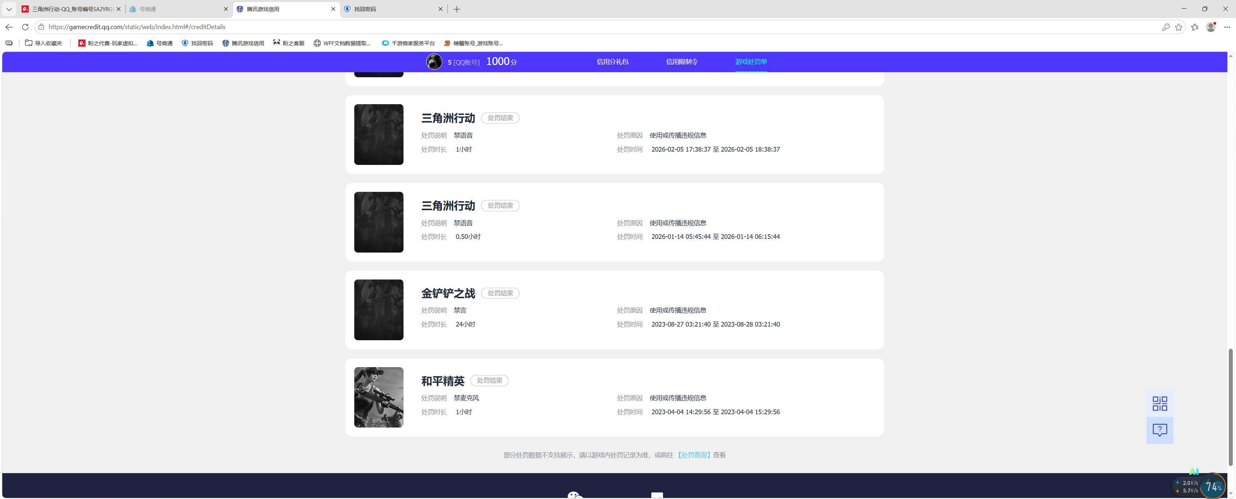This screenshot has width=1236, height=499.
Task: Open the QR code floating button
Action: (x=1160, y=403)
